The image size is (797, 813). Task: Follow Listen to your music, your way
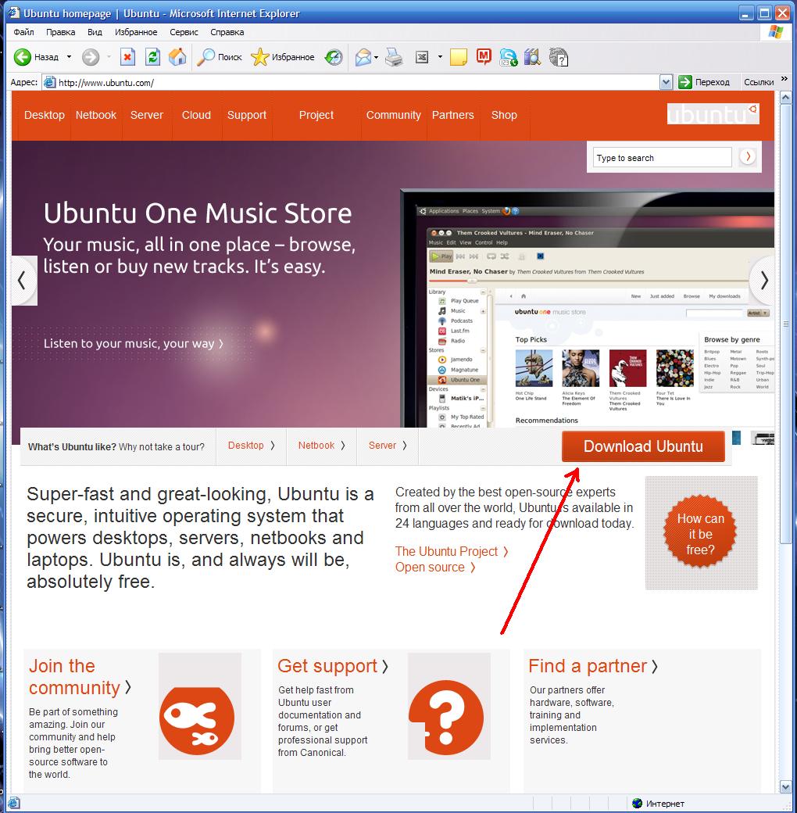pyautogui.click(x=134, y=344)
